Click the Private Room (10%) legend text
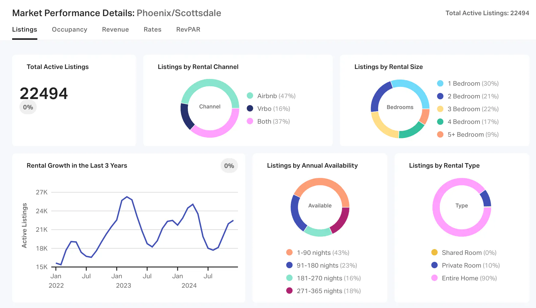This screenshot has height=308, width=536. (471, 265)
